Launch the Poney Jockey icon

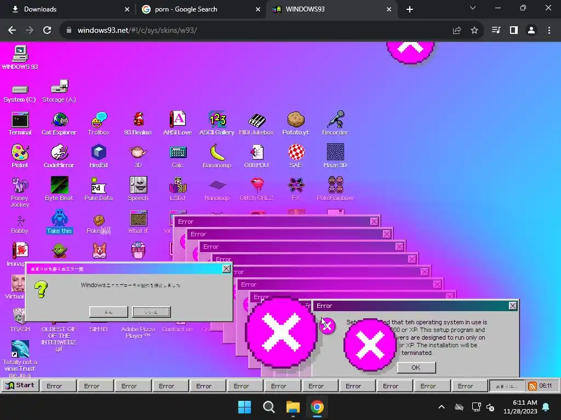(20, 192)
